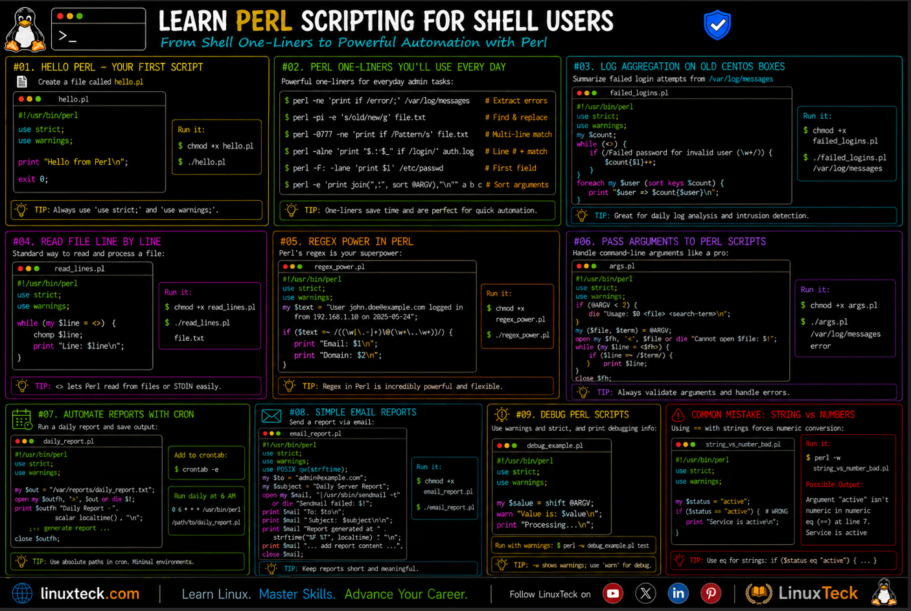
Task: Click the '$ crontab -e' command
Action: coord(196,469)
